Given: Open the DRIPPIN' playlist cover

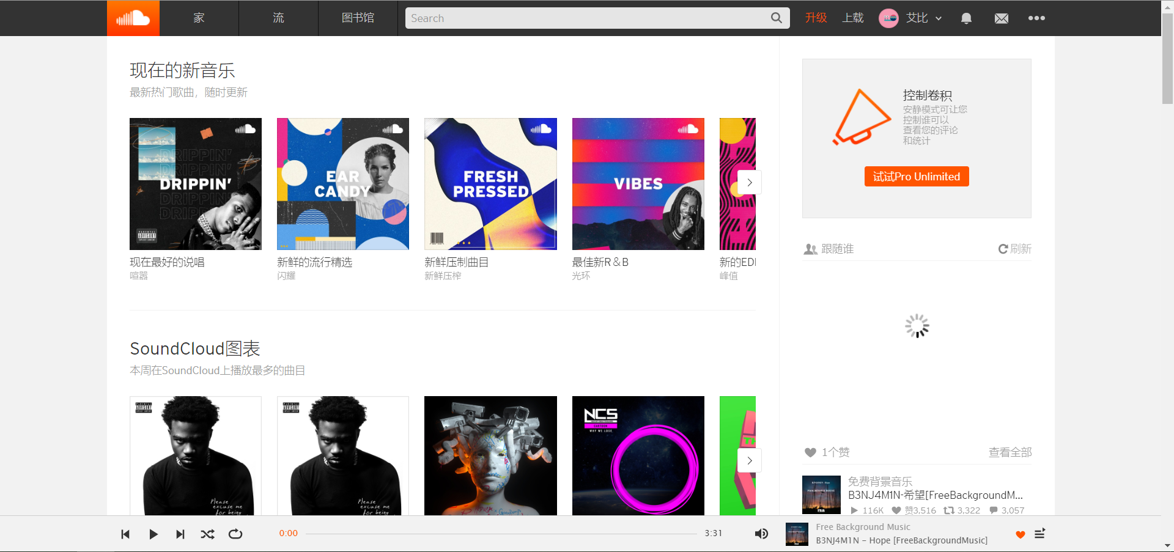Looking at the screenshot, I should pos(196,184).
